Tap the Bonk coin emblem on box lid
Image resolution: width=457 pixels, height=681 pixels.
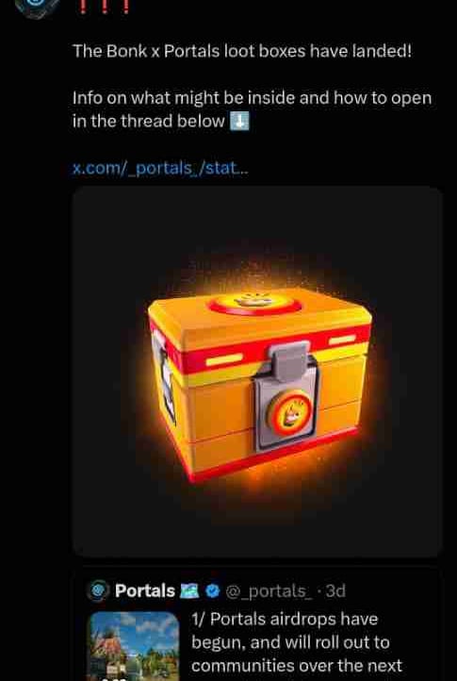pos(255,303)
